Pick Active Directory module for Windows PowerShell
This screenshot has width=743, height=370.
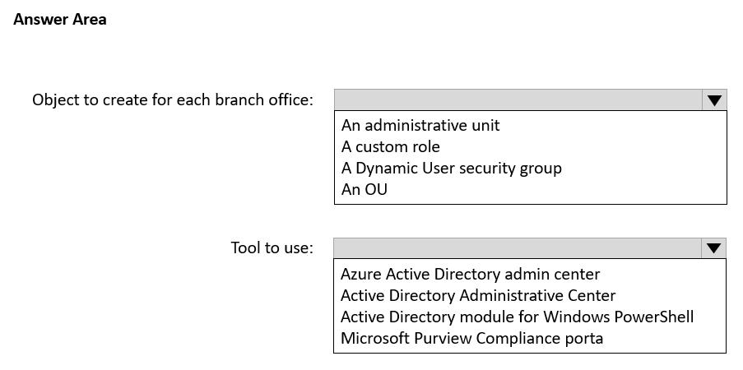click(x=517, y=317)
